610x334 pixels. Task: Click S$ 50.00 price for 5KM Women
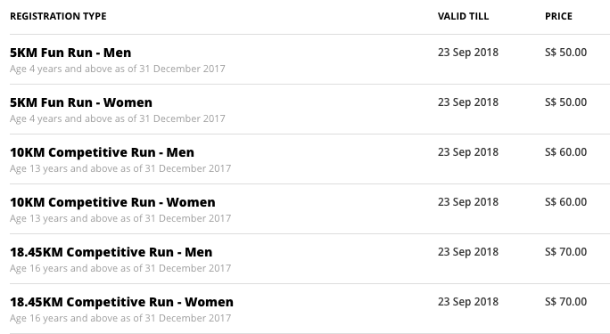point(565,102)
